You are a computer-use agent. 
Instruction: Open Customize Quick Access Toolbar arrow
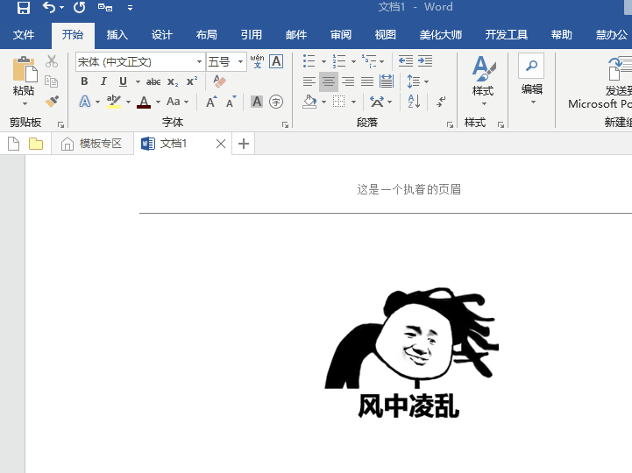130,8
